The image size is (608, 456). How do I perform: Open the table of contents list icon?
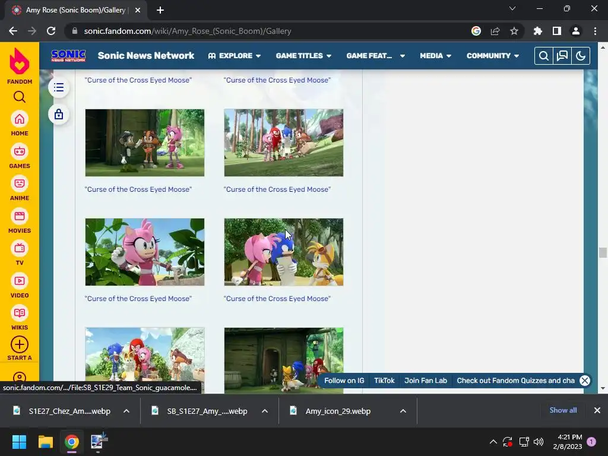pos(59,87)
